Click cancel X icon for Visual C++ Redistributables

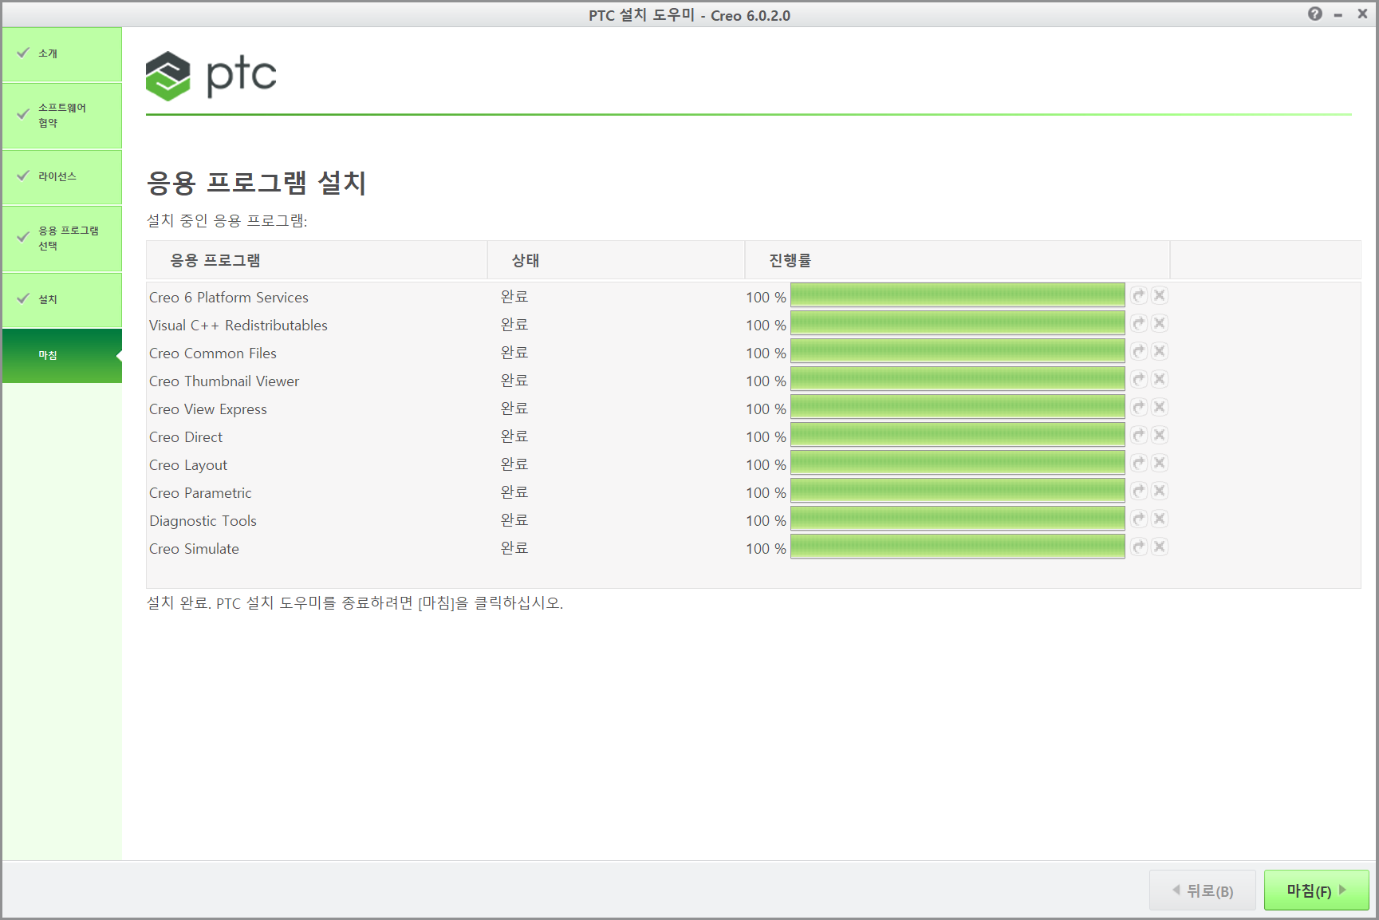(x=1160, y=323)
